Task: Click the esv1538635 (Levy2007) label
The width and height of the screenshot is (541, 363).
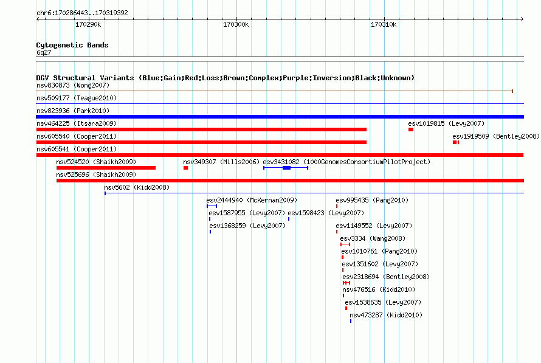Action: (x=383, y=302)
